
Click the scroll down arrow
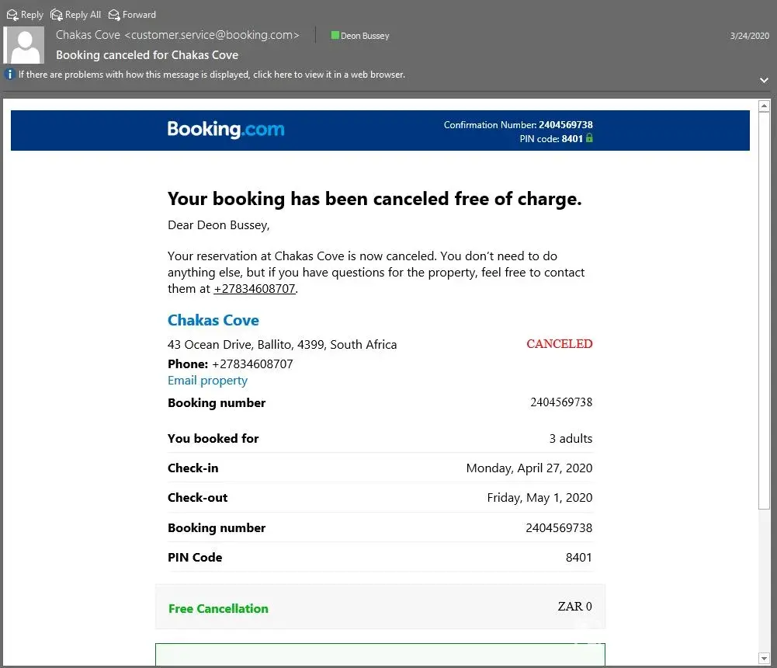[x=764, y=659]
